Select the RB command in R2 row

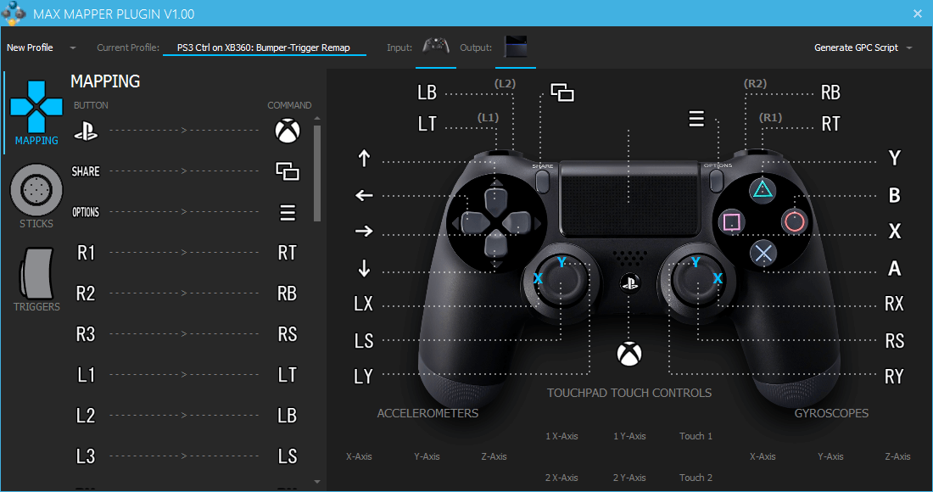pyautogui.click(x=288, y=294)
